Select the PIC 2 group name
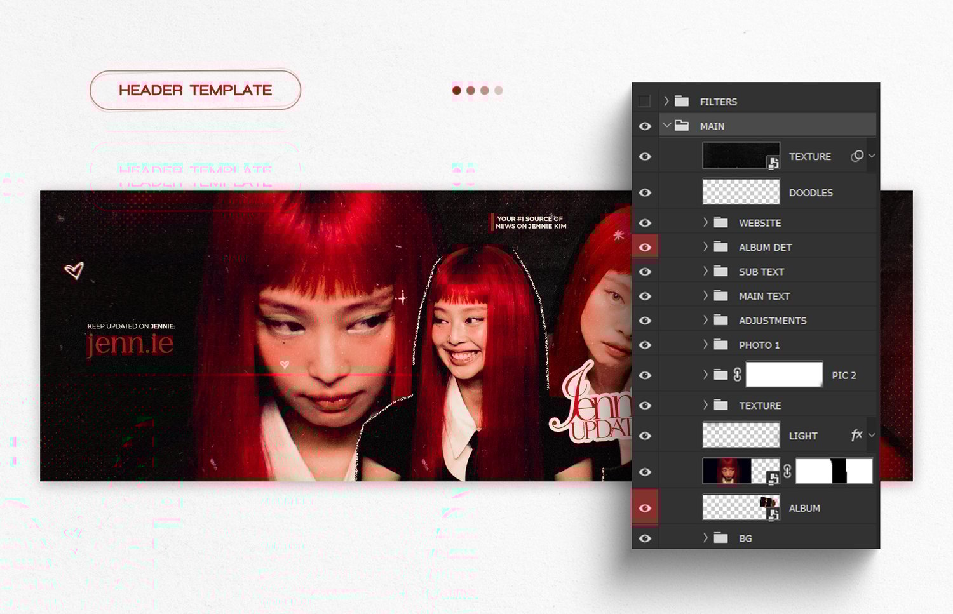The height and width of the screenshot is (614, 953). (844, 375)
